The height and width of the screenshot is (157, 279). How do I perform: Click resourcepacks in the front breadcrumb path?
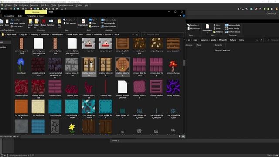click(58, 34)
